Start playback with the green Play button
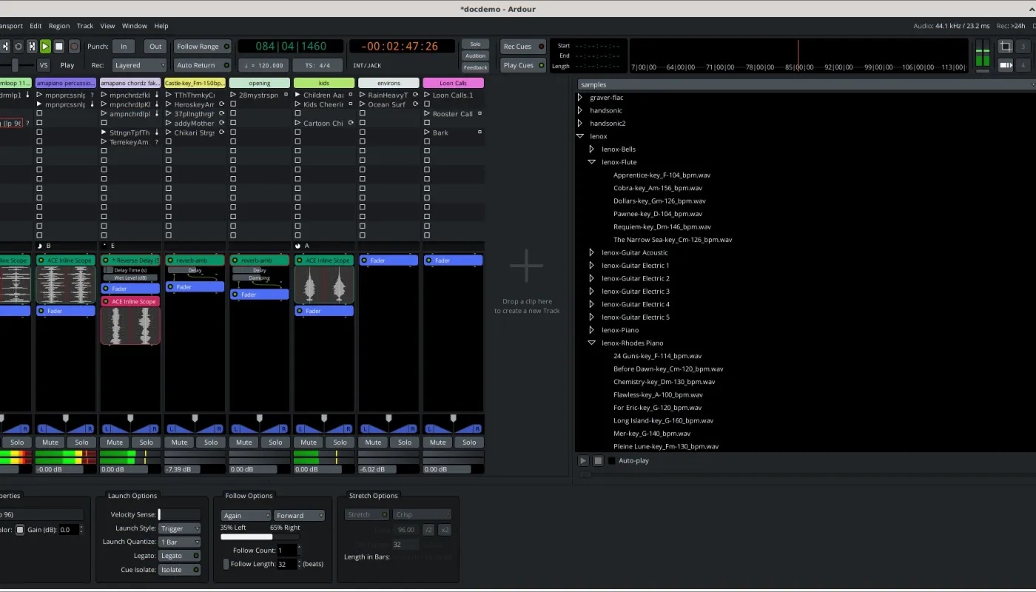 point(45,46)
